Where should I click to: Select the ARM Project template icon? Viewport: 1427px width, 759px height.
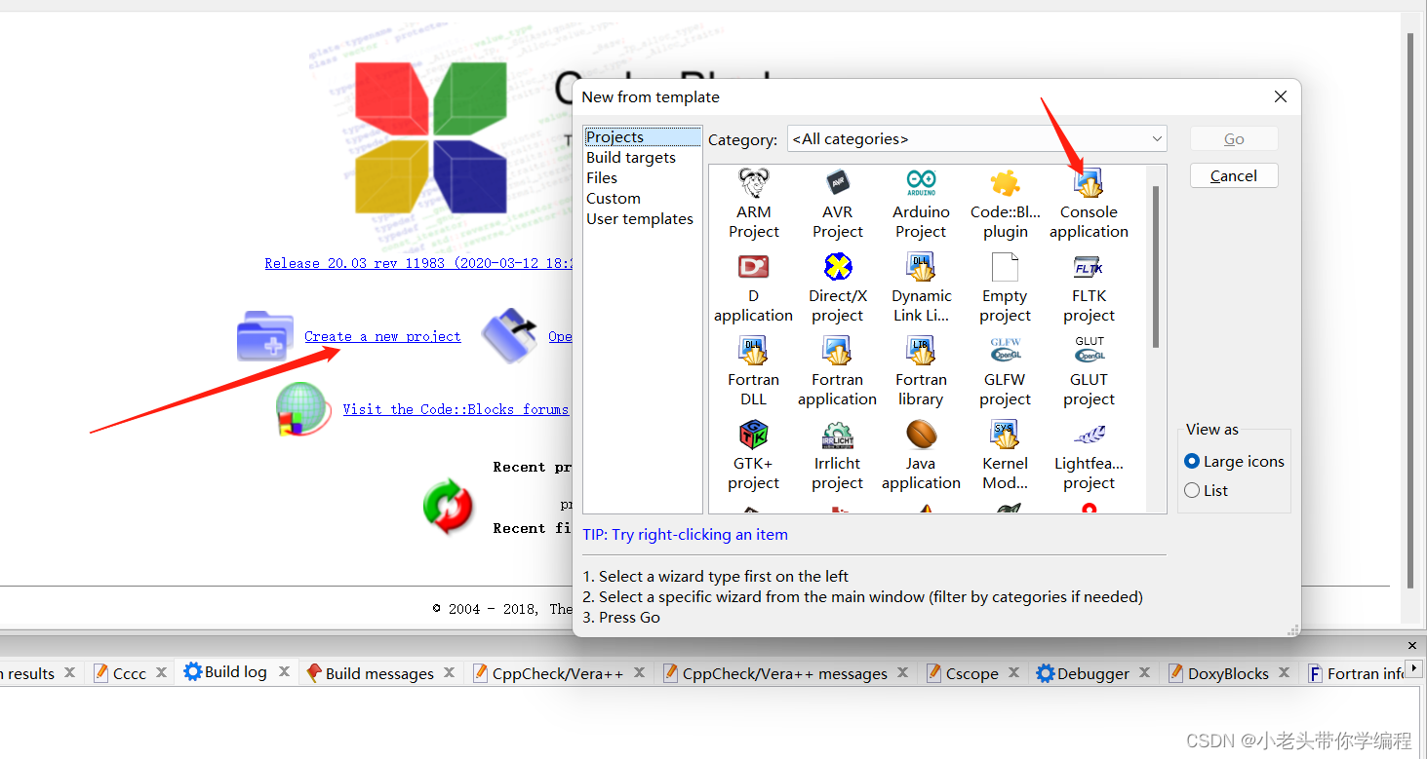pyautogui.click(x=753, y=183)
